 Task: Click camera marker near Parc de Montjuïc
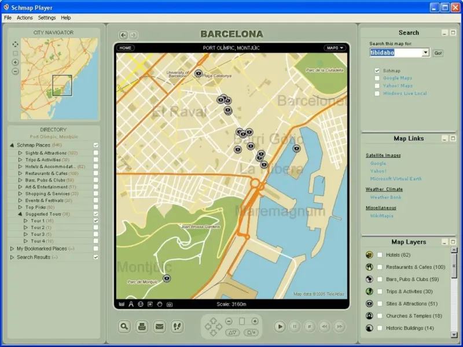(x=167, y=278)
